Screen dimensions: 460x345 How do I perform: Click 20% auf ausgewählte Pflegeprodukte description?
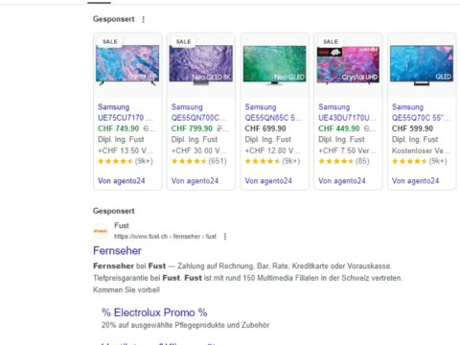(x=185, y=325)
